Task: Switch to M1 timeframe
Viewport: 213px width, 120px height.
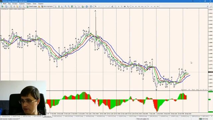Action: [x=133, y=6]
